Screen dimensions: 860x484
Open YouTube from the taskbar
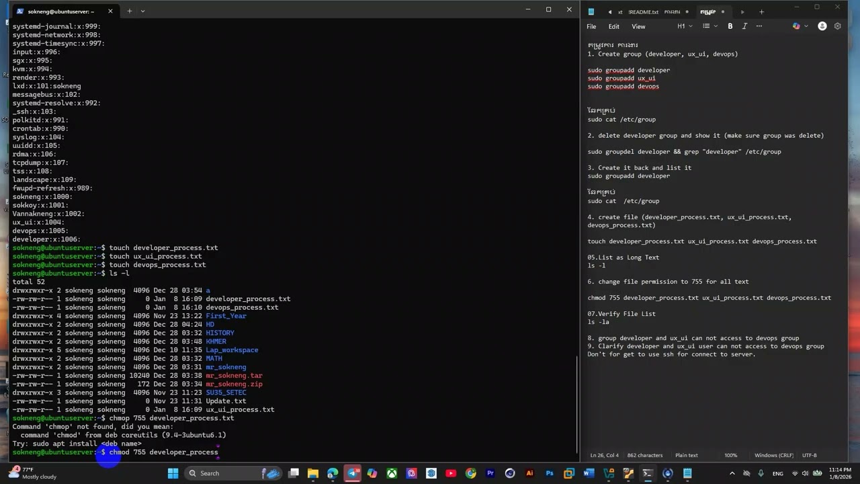(x=451, y=473)
